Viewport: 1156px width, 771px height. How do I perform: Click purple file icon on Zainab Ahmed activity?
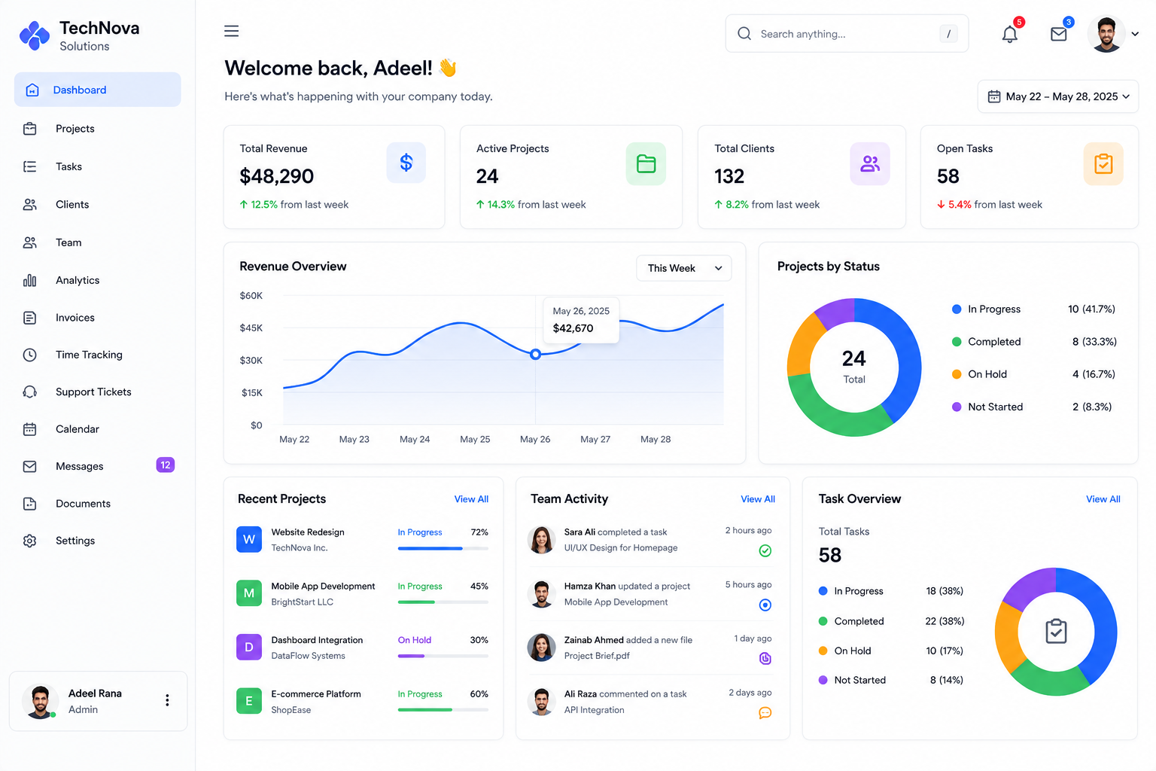[x=765, y=659]
